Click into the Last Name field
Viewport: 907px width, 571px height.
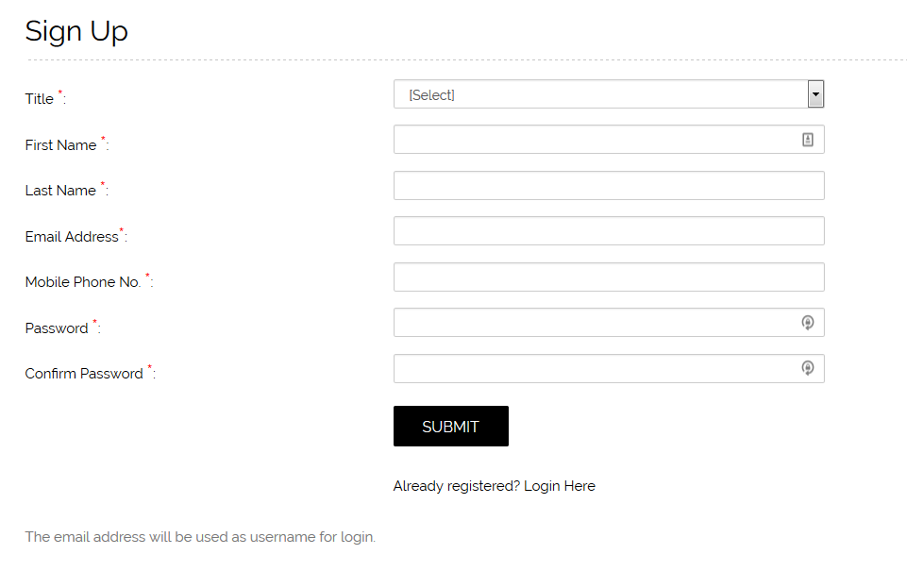tap(609, 186)
